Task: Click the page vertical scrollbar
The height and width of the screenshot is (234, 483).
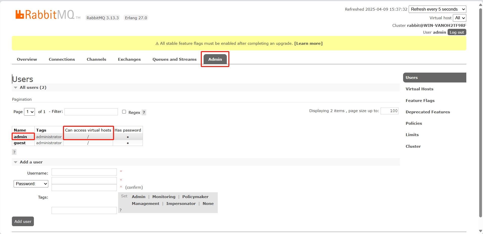Action: [480, 113]
